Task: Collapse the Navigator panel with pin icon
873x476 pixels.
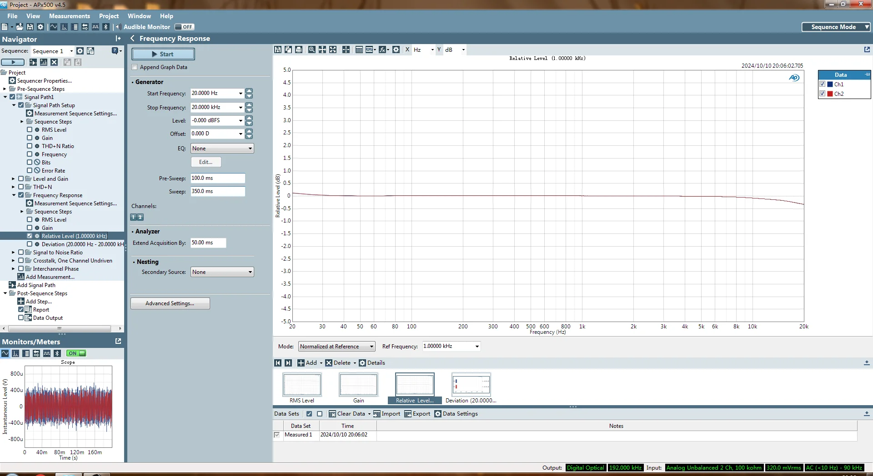Action: pyautogui.click(x=118, y=39)
